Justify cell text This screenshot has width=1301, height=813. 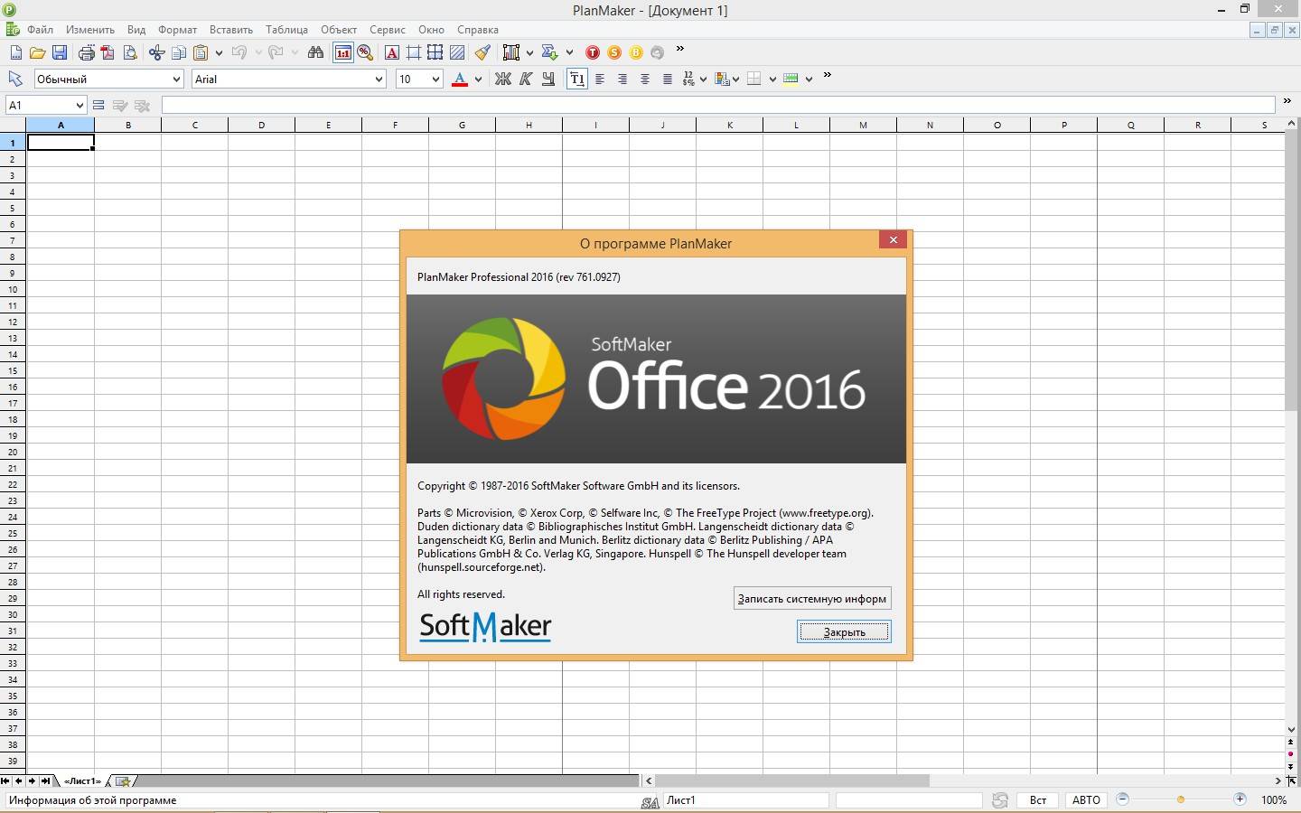pyautogui.click(x=668, y=79)
